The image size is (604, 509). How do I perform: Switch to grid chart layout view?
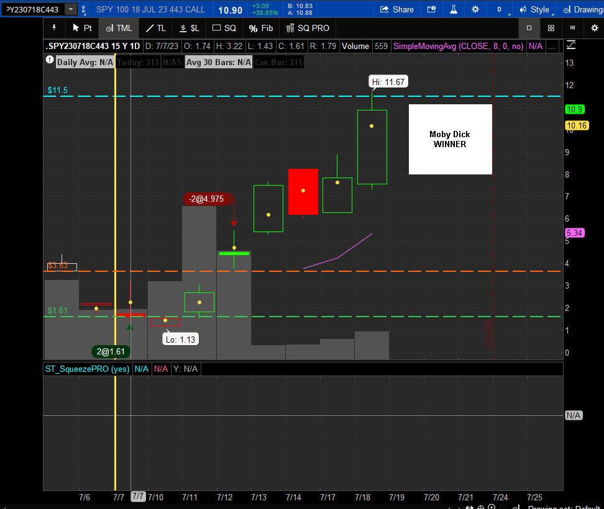(x=551, y=28)
